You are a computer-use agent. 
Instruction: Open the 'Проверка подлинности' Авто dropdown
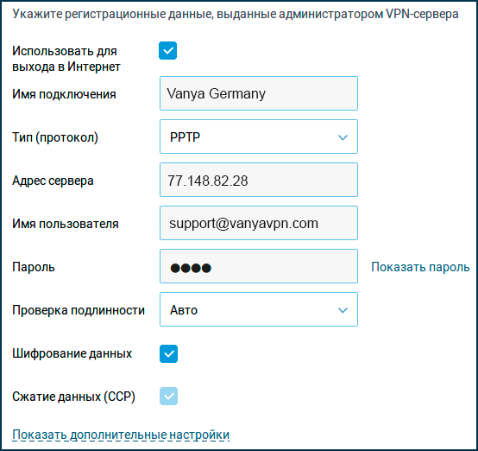pos(259,309)
